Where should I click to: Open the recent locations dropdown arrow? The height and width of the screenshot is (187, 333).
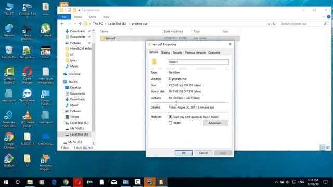coord(75,24)
